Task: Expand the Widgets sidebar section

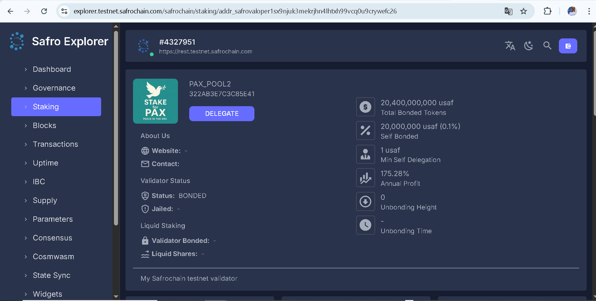Action: pyautogui.click(x=47, y=294)
